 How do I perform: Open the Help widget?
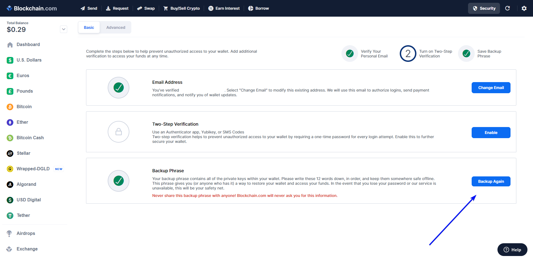click(512, 250)
